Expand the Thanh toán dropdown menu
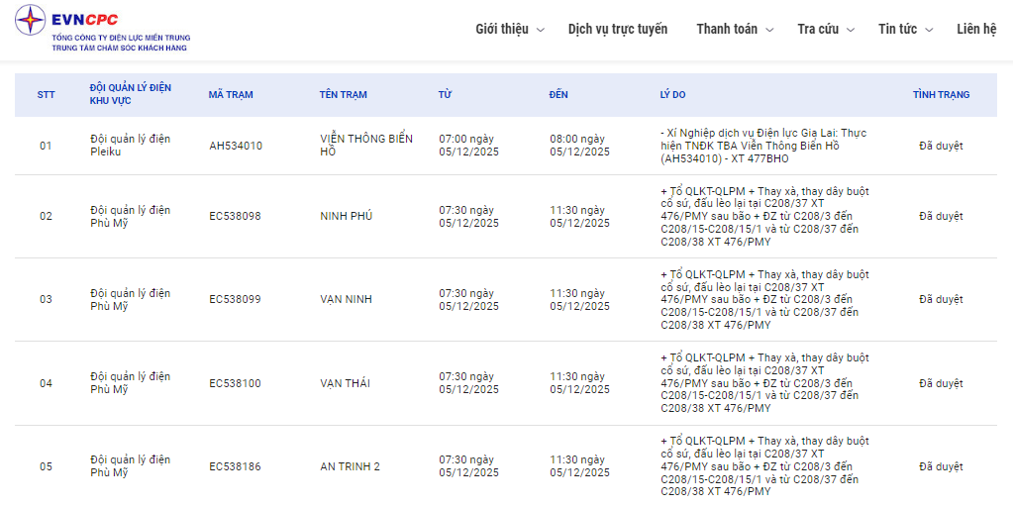The height and width of the screenshot is (507, 1013). [734, 29]
